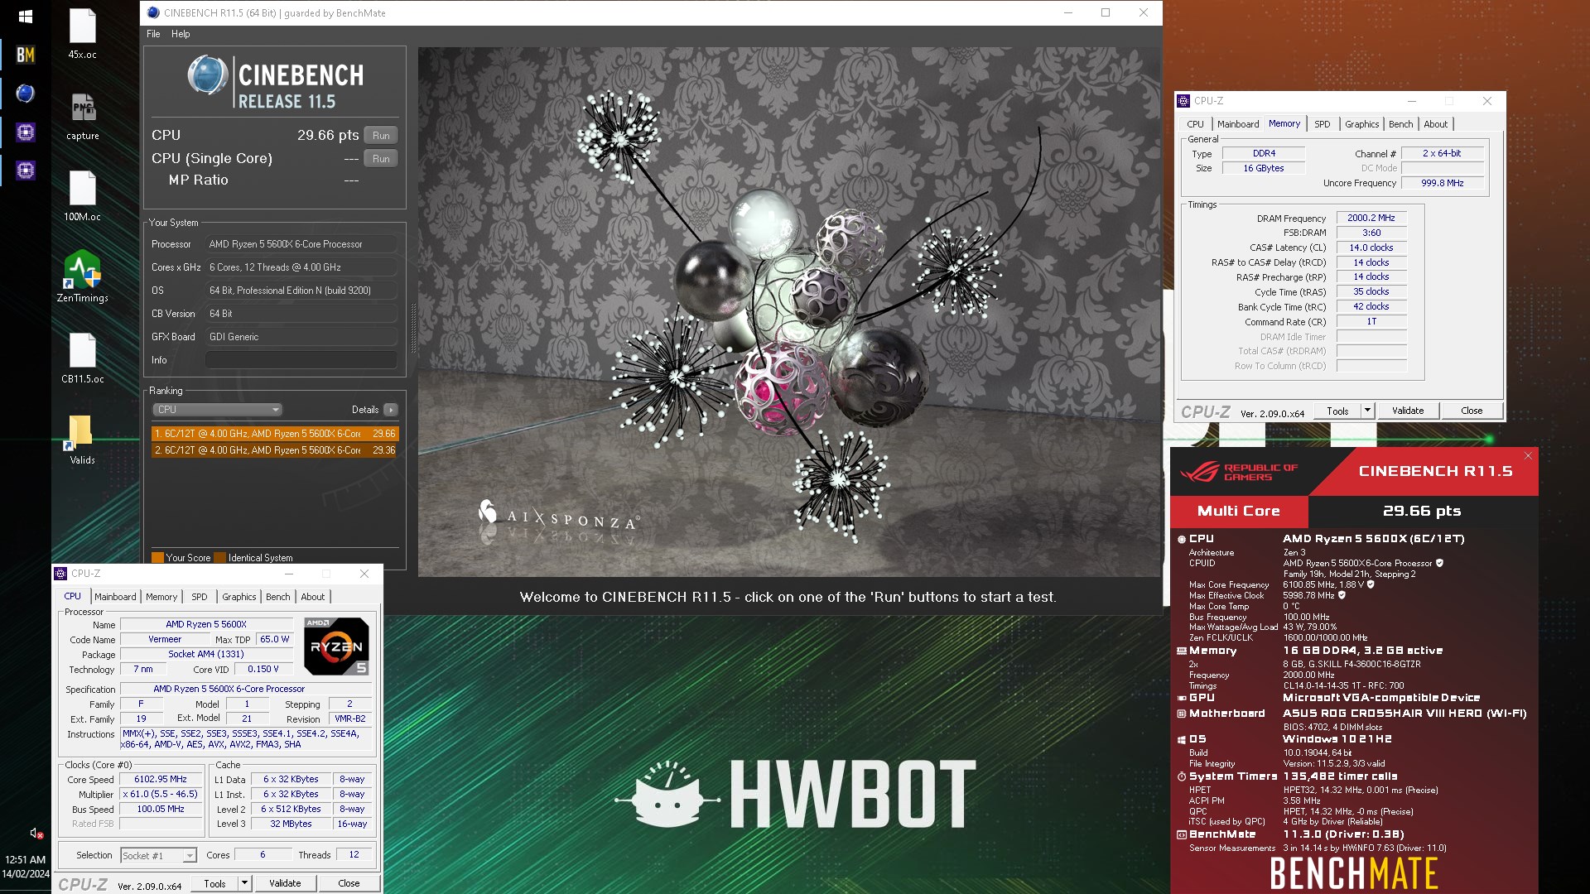Run the CPU Single Core test
This screenshot has height=894, width=1590.
[x=381, y=158]
